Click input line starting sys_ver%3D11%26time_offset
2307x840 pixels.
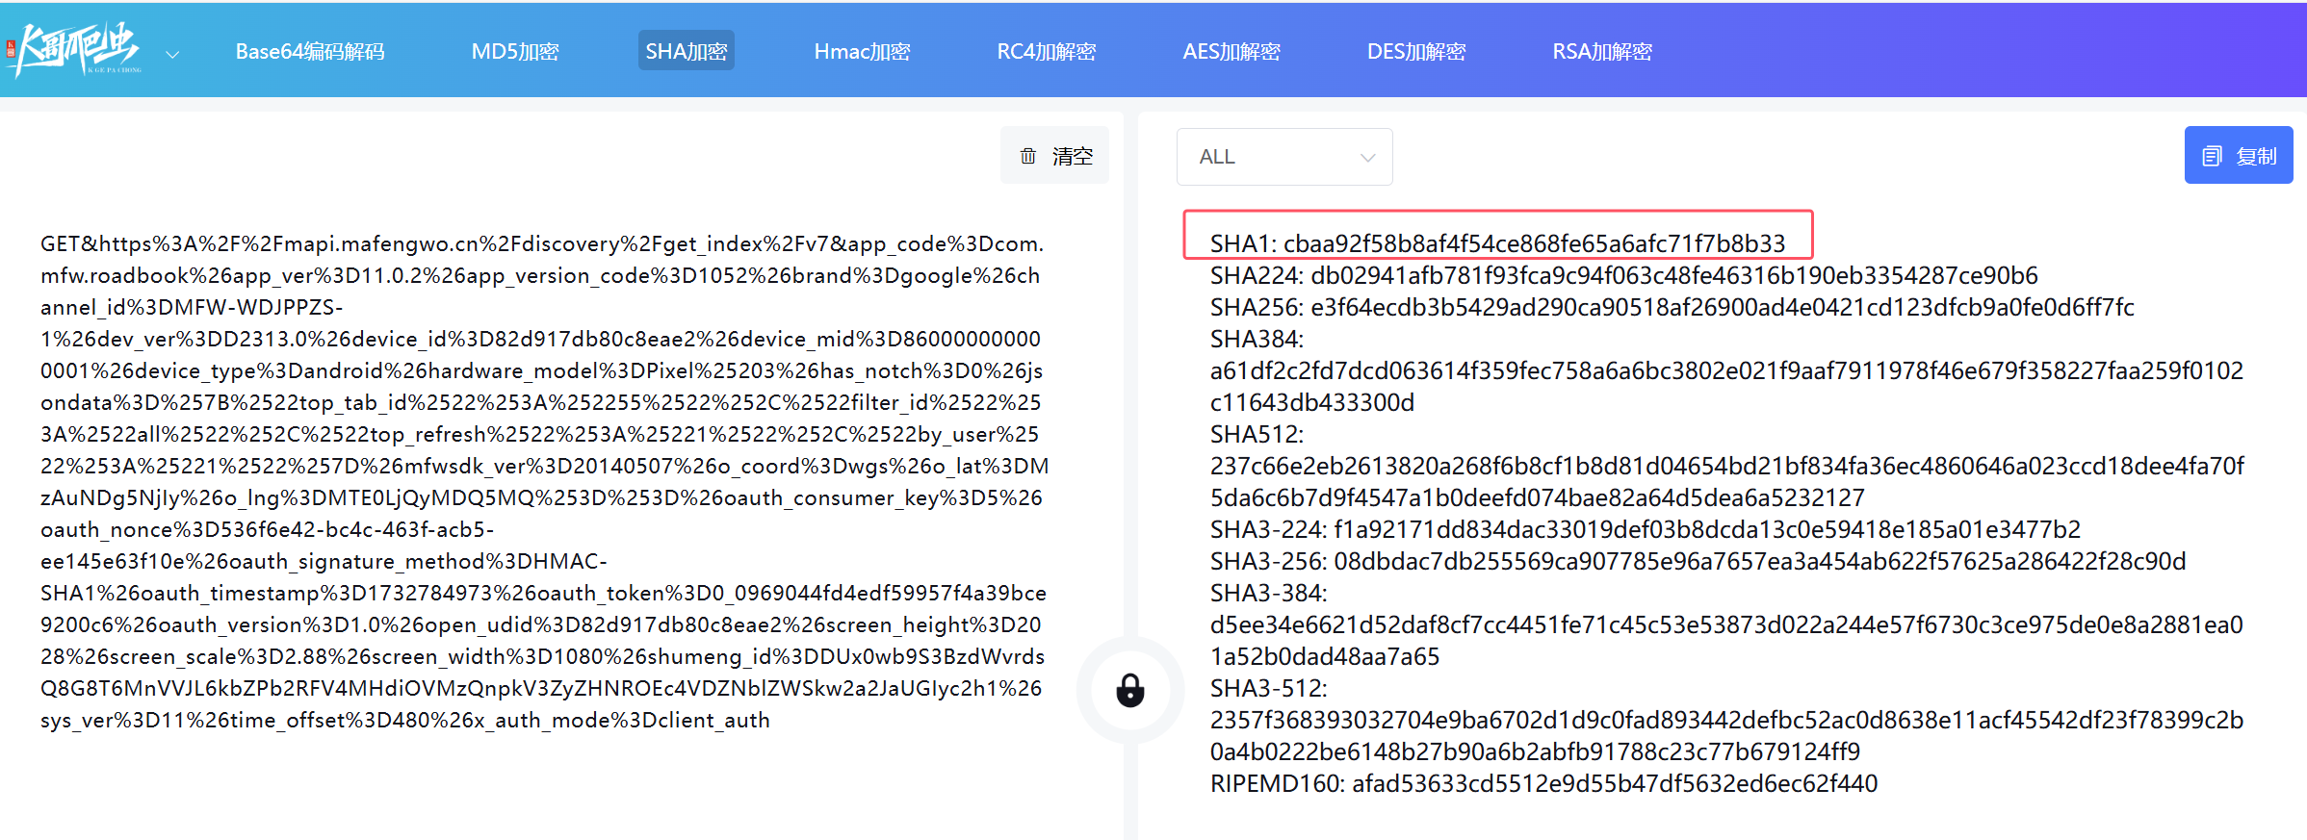[405, 720]
